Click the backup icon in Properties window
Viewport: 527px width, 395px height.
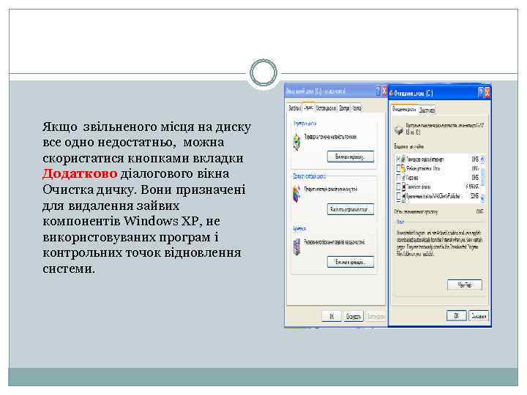pyautogui.click(x=296, y=247)
